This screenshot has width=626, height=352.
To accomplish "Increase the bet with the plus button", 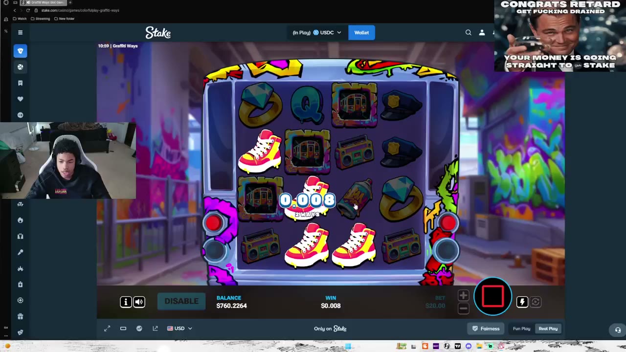I will pos(463,295).
